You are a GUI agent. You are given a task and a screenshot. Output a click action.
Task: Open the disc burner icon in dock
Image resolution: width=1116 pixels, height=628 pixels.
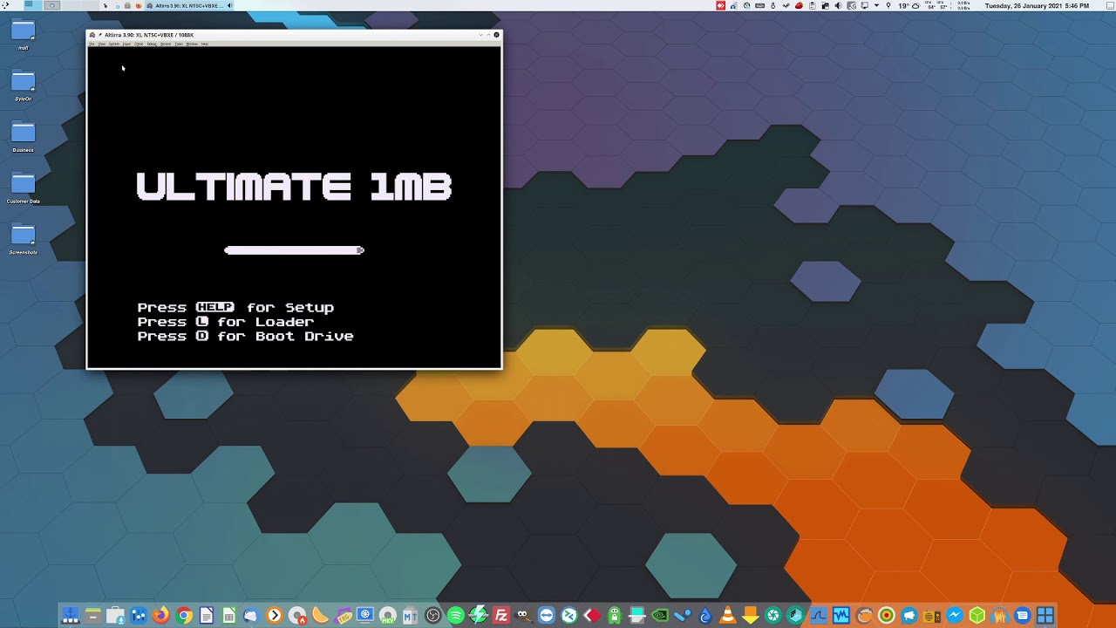coord(297,616)
